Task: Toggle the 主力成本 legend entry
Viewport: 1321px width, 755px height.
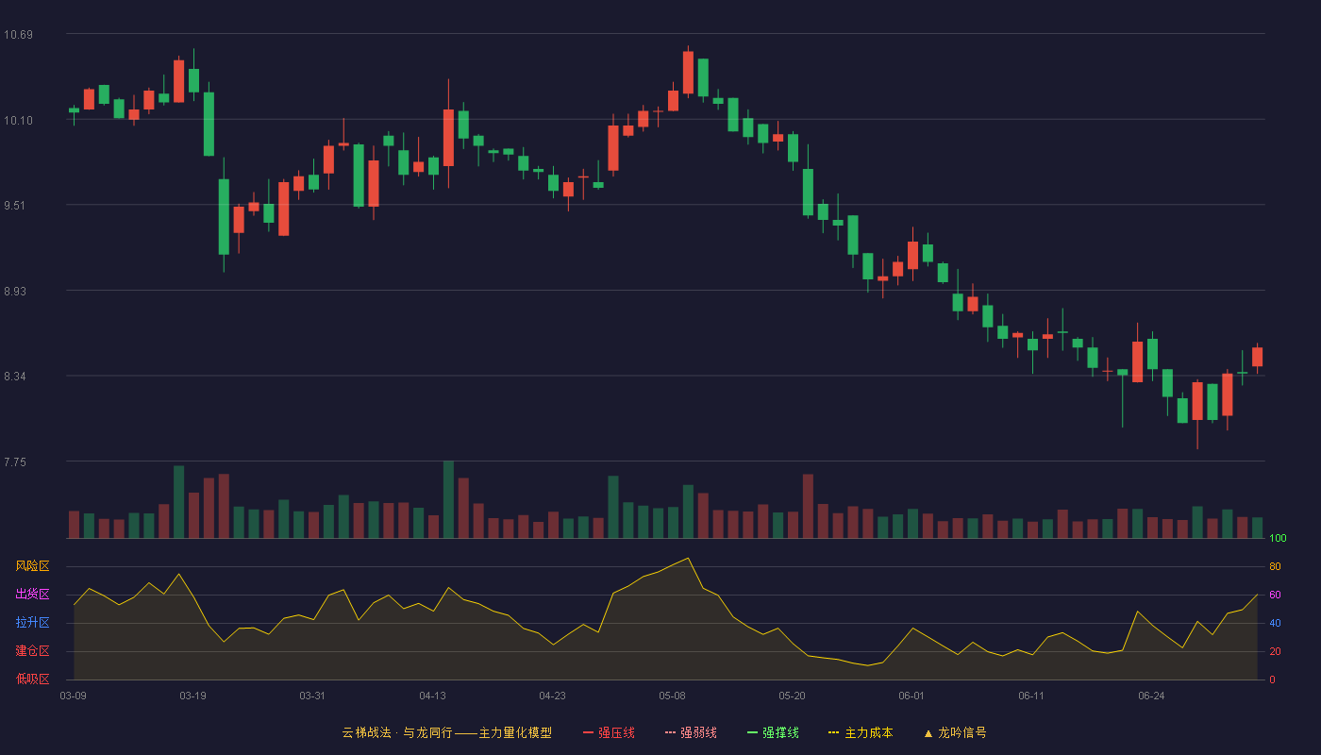Action: (868, 732)
